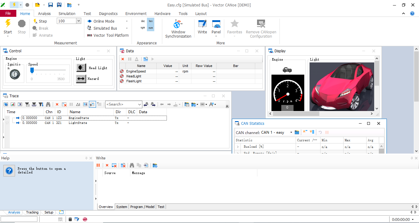Click the Save As disk icon in title bar
The image size is (419, 223).
point(59,5)
